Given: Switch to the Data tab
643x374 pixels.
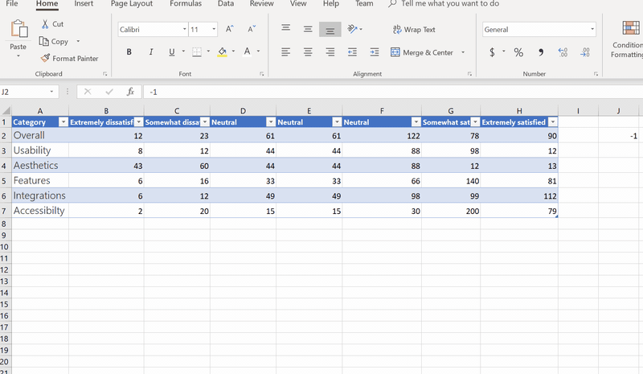Looking at the screenshot, I should pyautogui.click(x=226, y=4).
